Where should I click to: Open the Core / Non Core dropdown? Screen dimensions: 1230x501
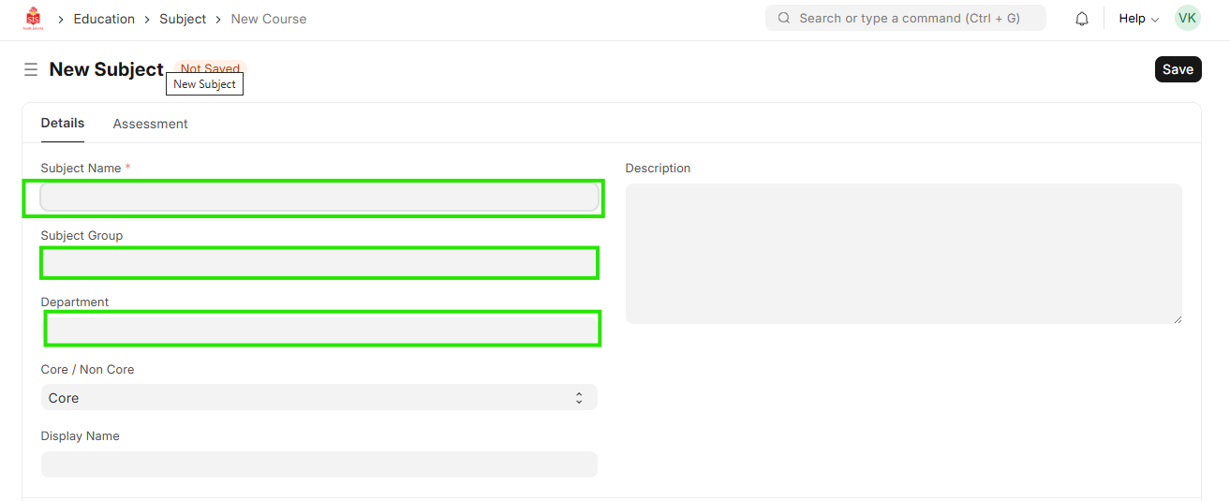319,398
